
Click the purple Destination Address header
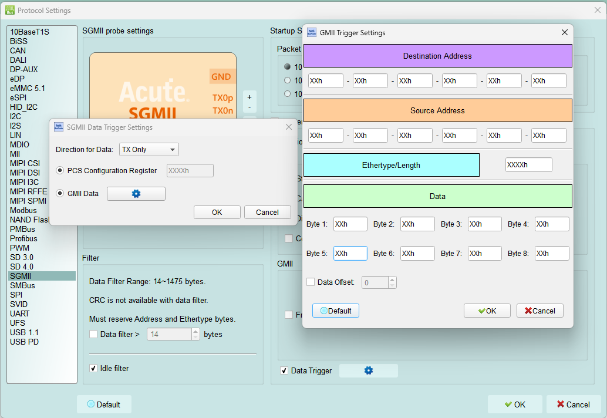point(437,56)
